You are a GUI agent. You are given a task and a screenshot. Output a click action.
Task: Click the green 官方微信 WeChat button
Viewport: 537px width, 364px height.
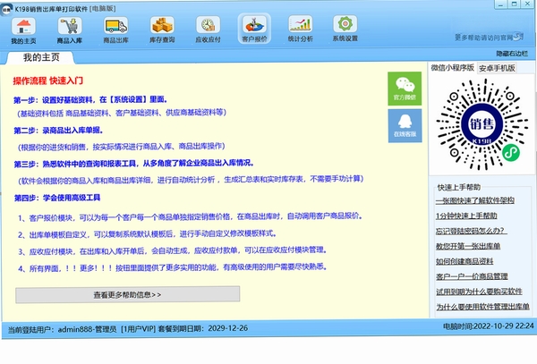click(x=405, y=89)
